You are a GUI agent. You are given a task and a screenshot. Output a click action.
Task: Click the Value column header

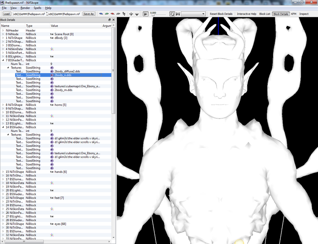pos(75,26)
